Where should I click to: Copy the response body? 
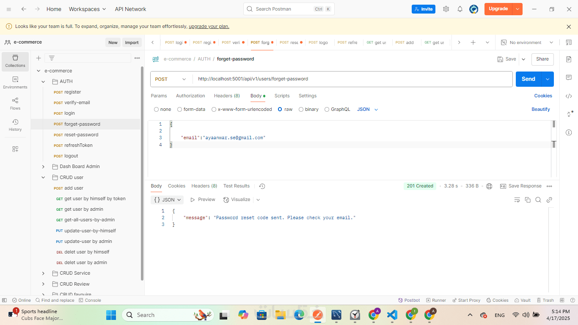(x=528, y=200)
